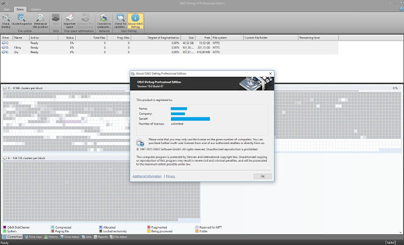Click the Paging file brown swatch
Image resolution: width=404 pixels, height=245 pixels.
52,231
